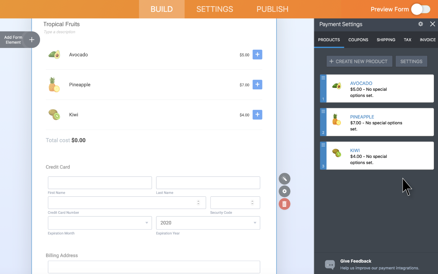Click the drag handle icon on the KIWI card

click(323, 145)
